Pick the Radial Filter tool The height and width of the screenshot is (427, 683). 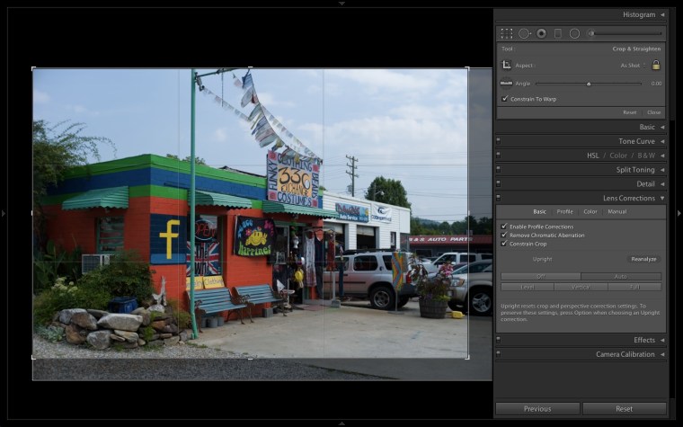[x=574, y=33]
